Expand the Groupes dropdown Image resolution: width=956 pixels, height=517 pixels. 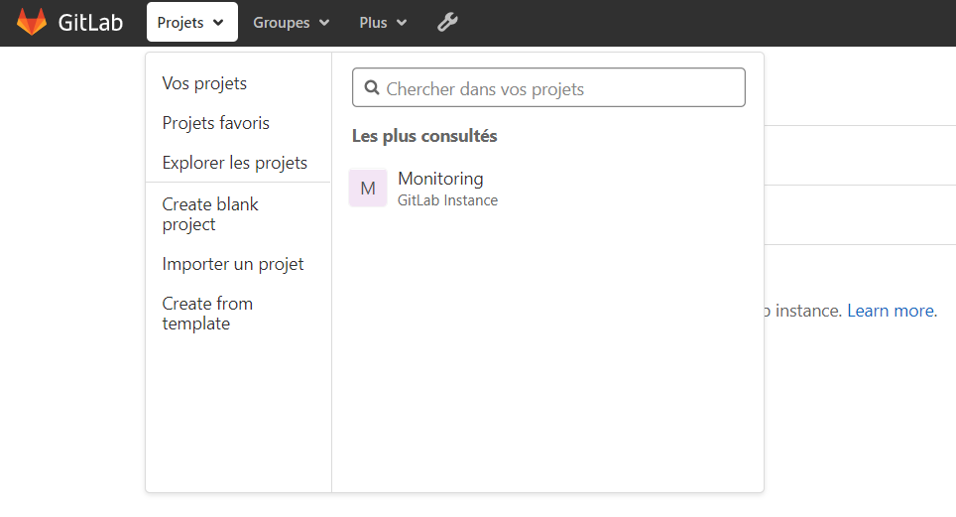291,22
